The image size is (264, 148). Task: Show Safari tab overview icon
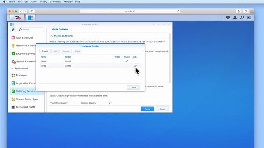pyautogui.click(x=246, y=12)
